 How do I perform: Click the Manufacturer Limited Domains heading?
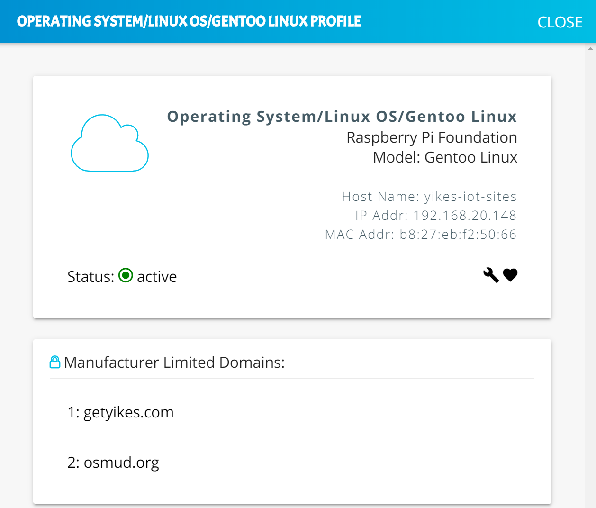coord(174,363)
